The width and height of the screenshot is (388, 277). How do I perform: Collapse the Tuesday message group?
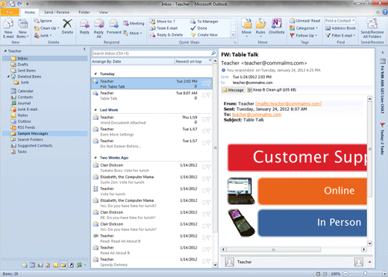pyautogui.click(x=96, y=74)
